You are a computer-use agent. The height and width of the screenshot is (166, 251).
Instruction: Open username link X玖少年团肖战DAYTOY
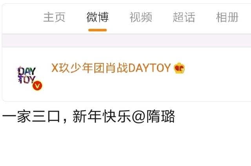[111, 68]
